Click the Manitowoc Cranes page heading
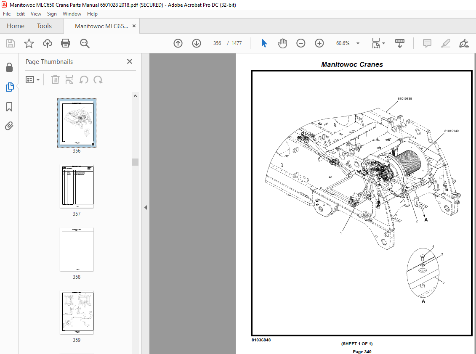The height and width of the screenshot is (354, 476). point(352,64)
